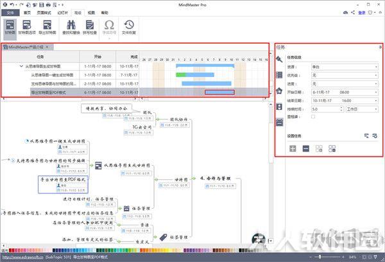
Task: Click the 完成 column header in Gantt table
Action: (128, 57)
